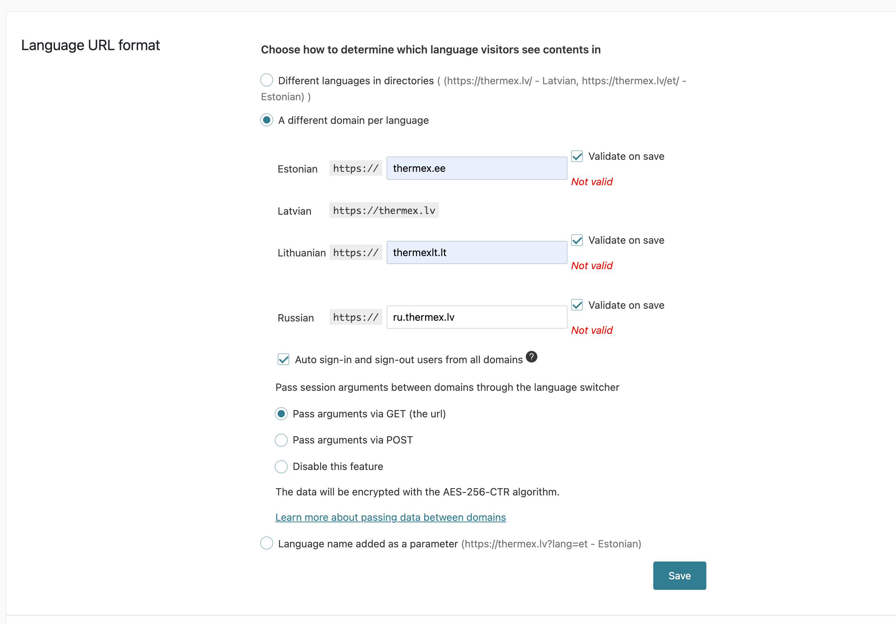Toggle Validate on save for Estonian
This screenshot has height=624, width=896.
point(577,156)
